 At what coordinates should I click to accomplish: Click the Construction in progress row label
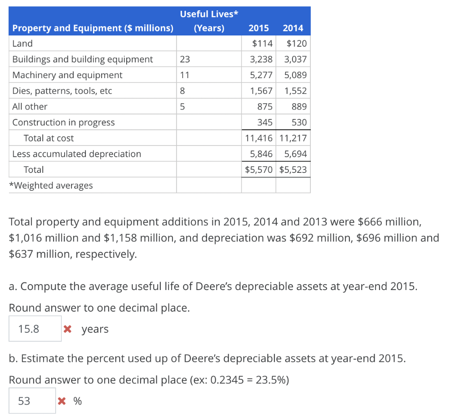click(x=64, y=122)
